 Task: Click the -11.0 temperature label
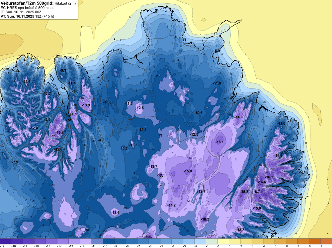click(217, 83)
